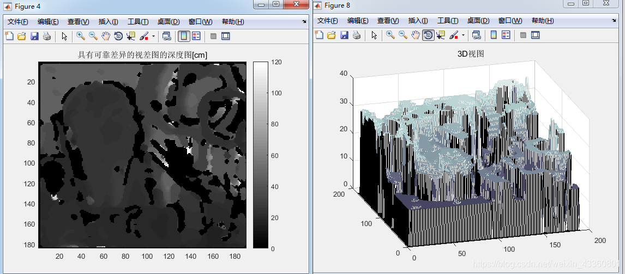Select Data Cursor tool in Figure 8
This screenshot has height=274, width=625.
(x=441, y=35)
